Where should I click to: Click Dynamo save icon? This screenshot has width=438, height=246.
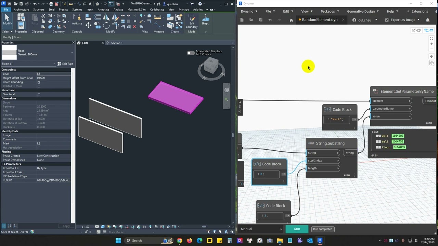pyautogui.click(x=261, y=20)
